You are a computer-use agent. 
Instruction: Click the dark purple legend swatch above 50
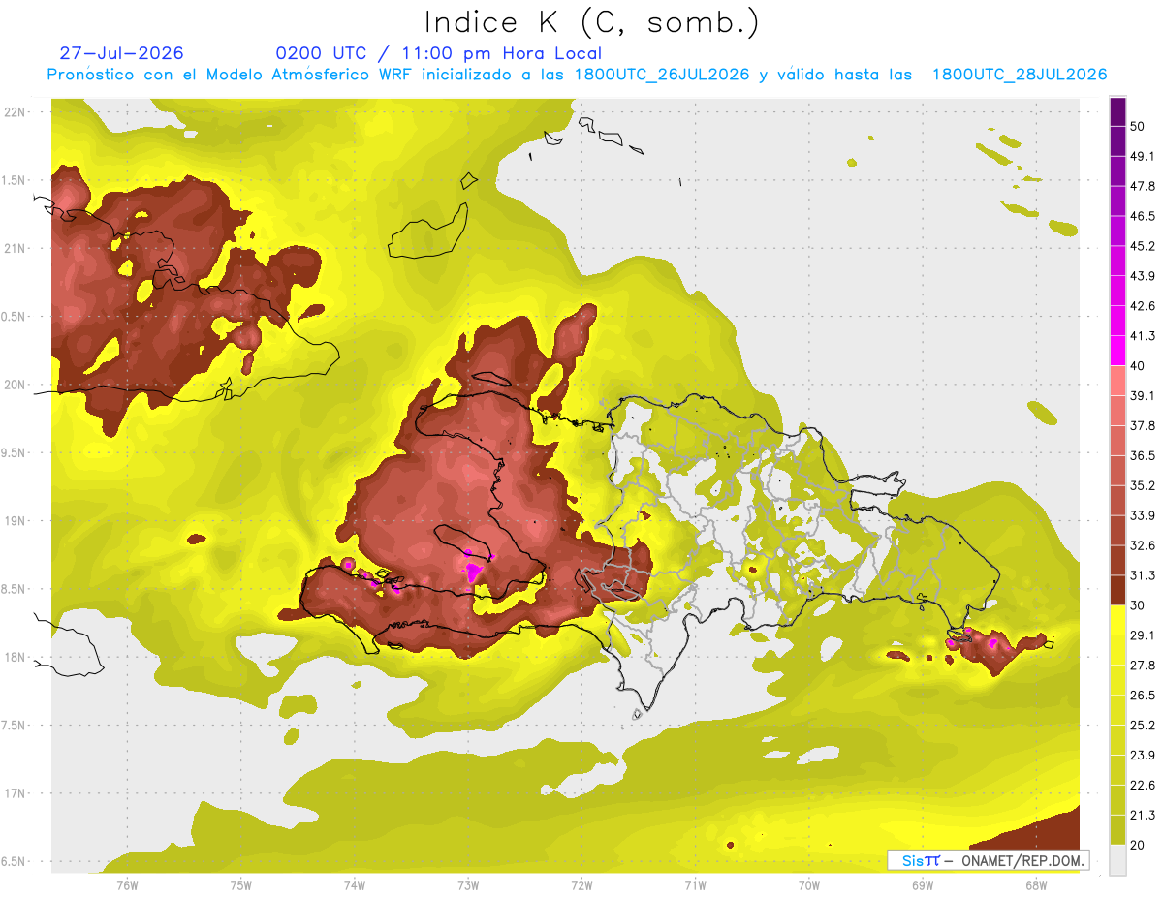coord(1117,112)
